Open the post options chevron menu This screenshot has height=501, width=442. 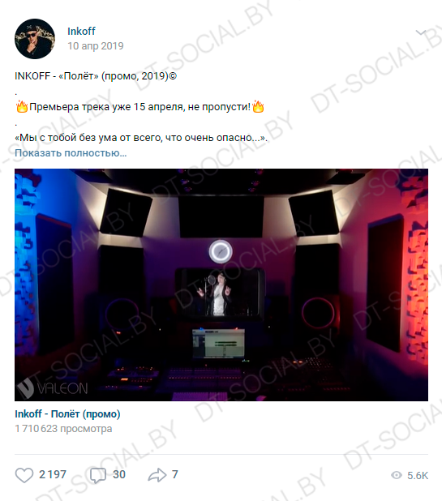(x=421, y=32)
